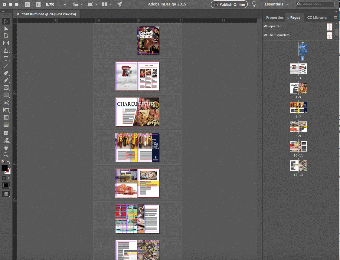Click in the Adobe Stock search field

(315, 4)
